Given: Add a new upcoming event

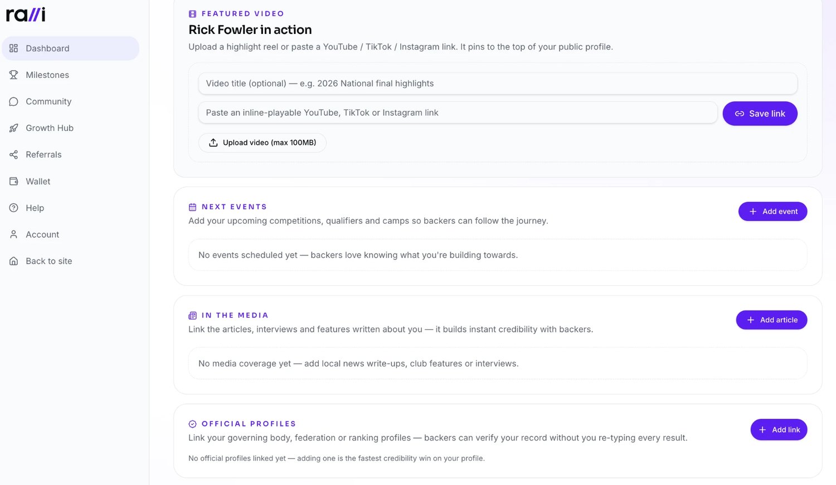Looking at the screenshot, I should 772,212.
